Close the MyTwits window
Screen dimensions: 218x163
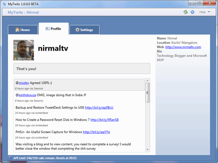[x=210, y=3]
